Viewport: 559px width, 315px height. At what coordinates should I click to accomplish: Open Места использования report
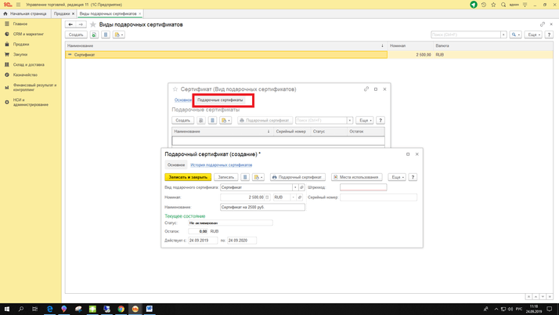click(x=356, y=177)
